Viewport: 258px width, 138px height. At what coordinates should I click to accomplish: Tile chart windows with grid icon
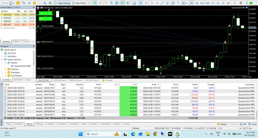click(x=117, y=3)
